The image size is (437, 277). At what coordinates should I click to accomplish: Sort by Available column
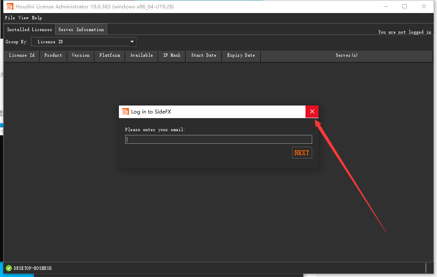(x=142, y=55)
